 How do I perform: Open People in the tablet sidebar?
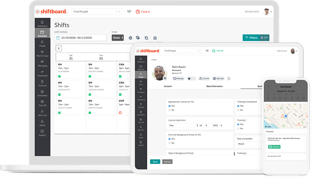coord(141,75)
